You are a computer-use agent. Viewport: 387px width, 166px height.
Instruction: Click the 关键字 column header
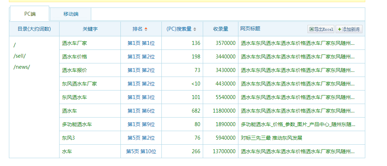[90, 29]
